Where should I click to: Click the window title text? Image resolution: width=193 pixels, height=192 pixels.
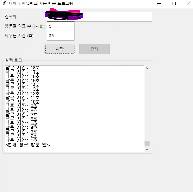(x=41, y=3)
